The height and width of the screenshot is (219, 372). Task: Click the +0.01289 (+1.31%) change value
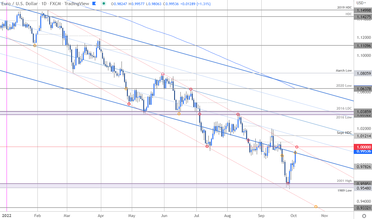196,4
